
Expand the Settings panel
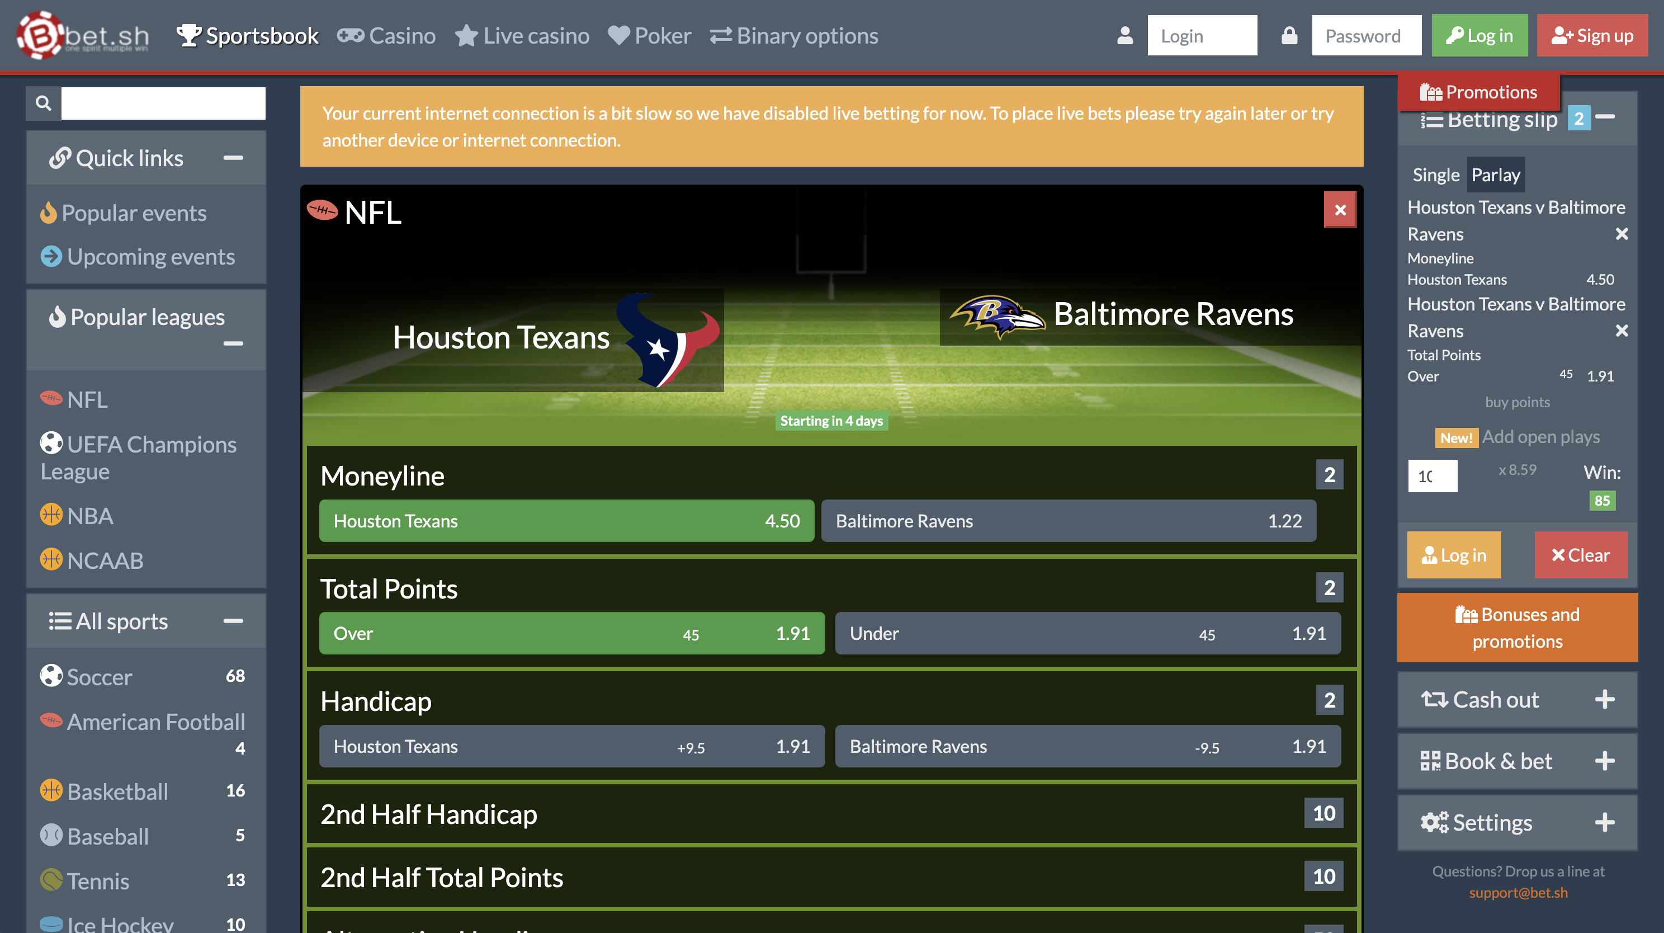1605,822
